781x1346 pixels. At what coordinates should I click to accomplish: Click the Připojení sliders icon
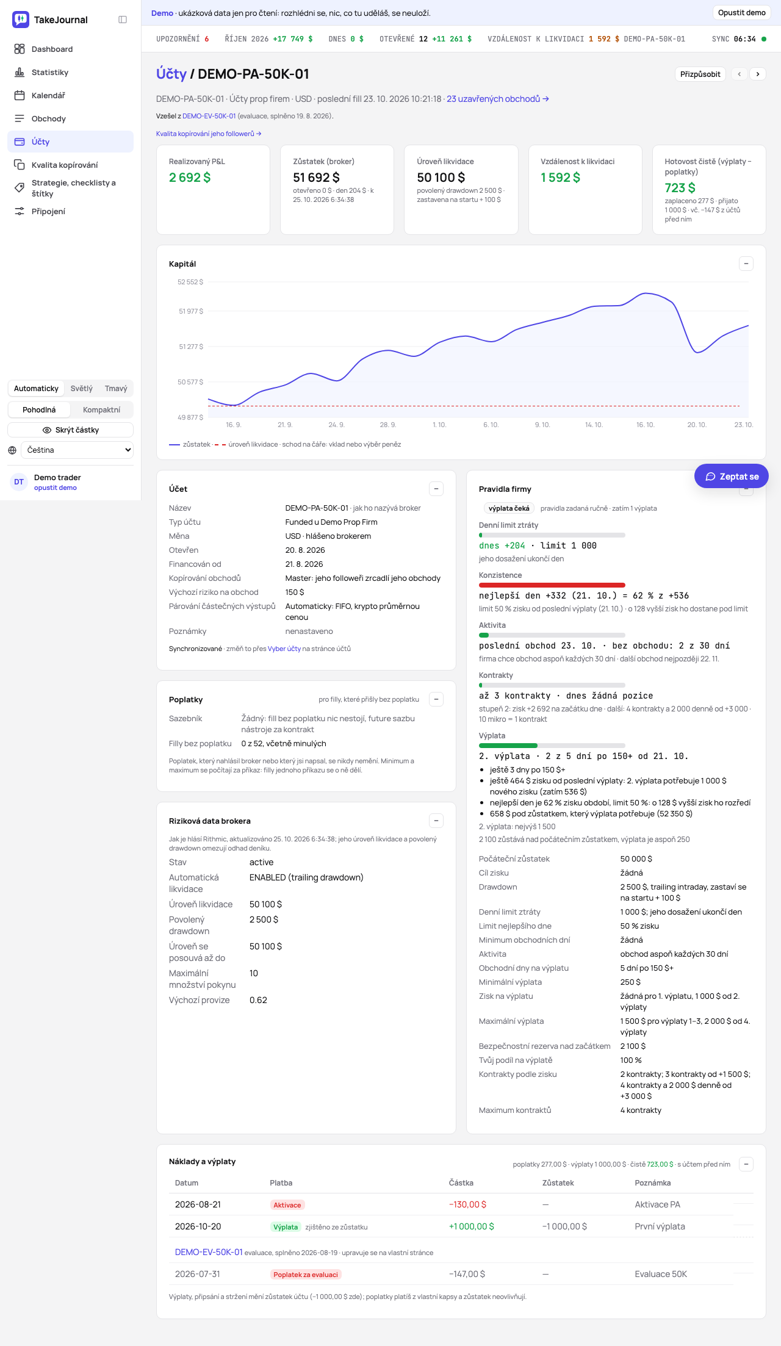click(20, 211)
